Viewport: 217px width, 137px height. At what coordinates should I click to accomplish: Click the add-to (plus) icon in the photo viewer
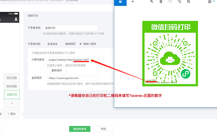tap(133, 2)
